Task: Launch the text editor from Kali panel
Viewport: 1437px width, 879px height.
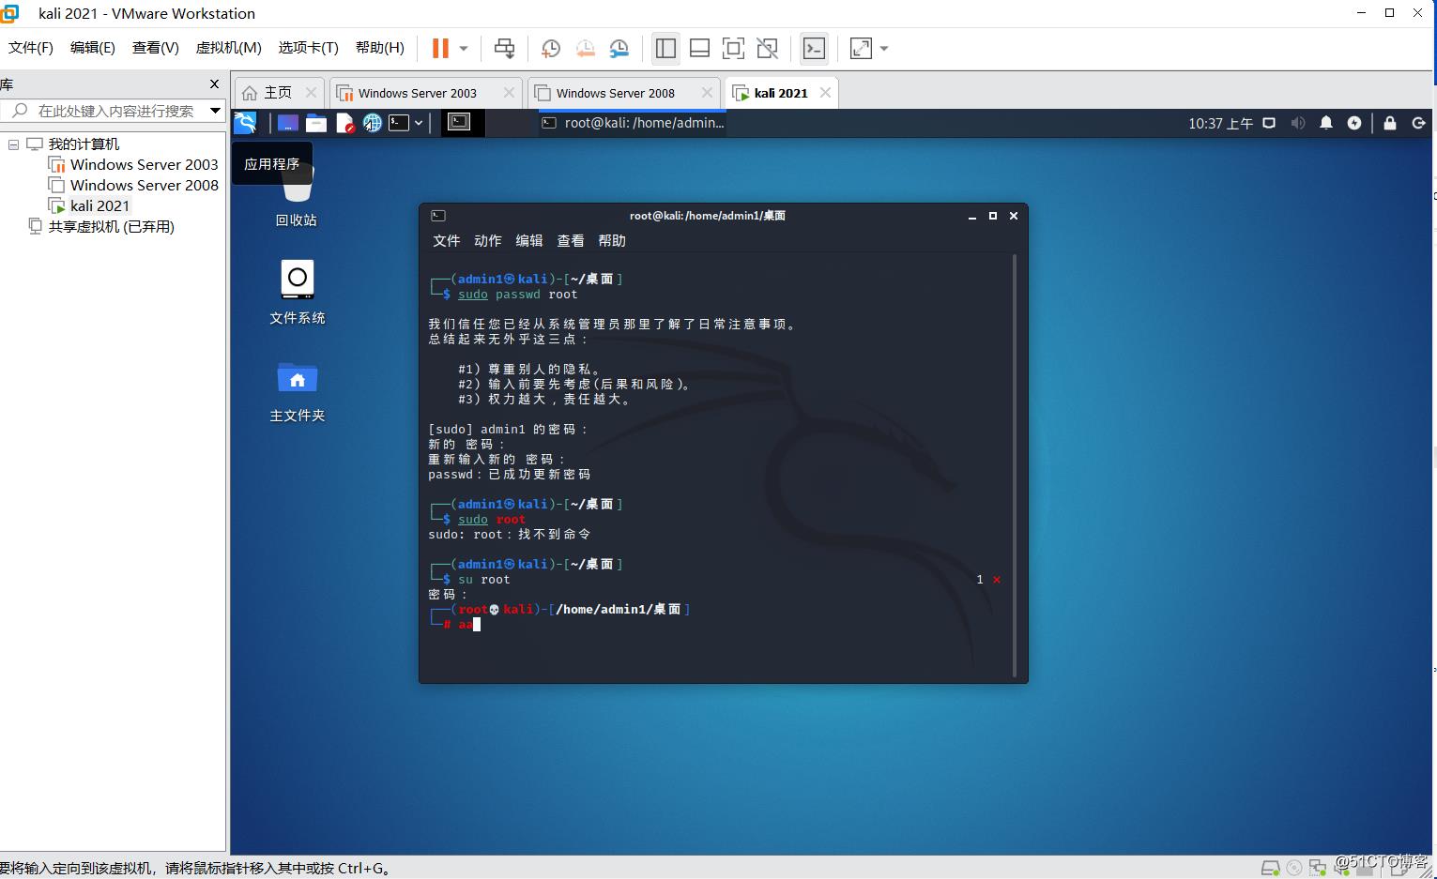Action: (x=344, y=123)
